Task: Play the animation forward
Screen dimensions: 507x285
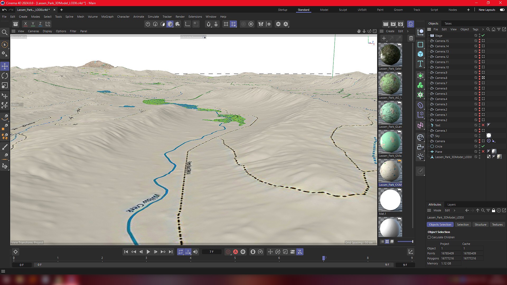Action: (x=148, y=252)
